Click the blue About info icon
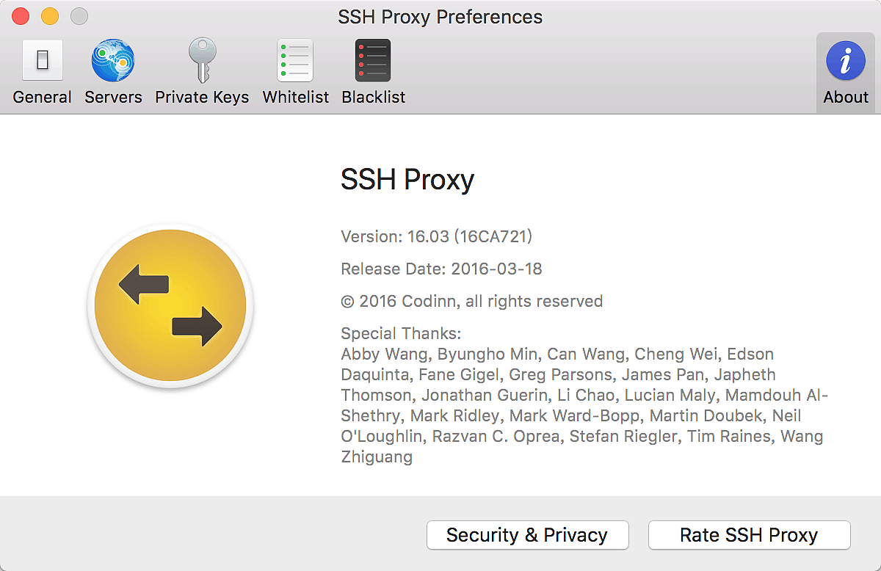The image size is (881, 571). 846,60
